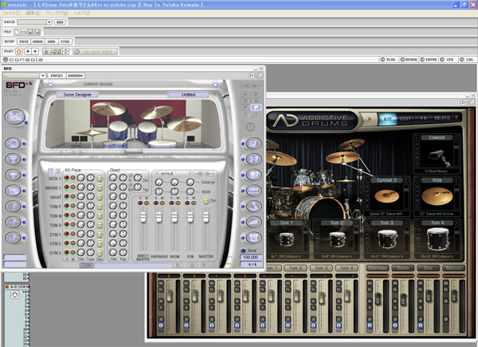Open the file menu in console menu bar
Viewport: 478px width, 347px height.
click(x=11, y=13)
